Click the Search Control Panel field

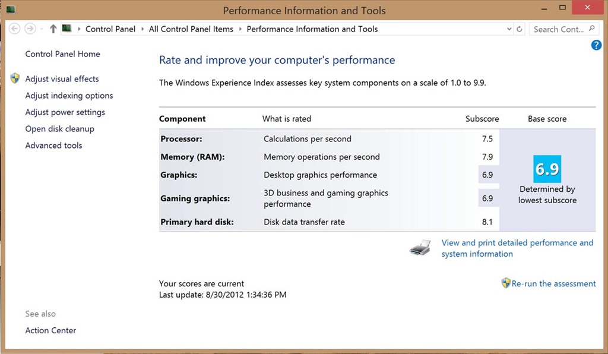pos(564,29)
